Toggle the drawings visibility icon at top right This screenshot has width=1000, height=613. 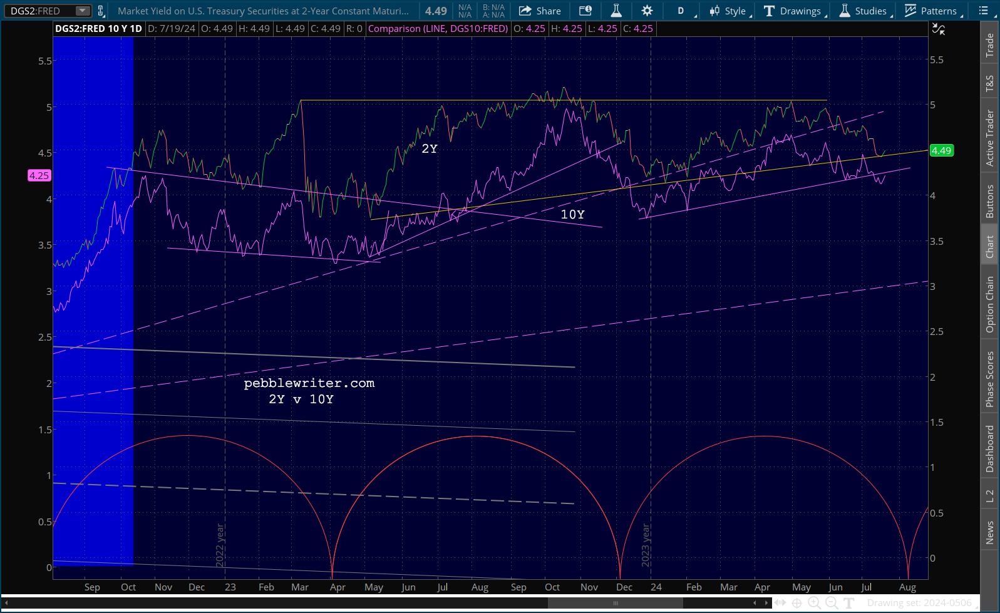click(938, 29)
